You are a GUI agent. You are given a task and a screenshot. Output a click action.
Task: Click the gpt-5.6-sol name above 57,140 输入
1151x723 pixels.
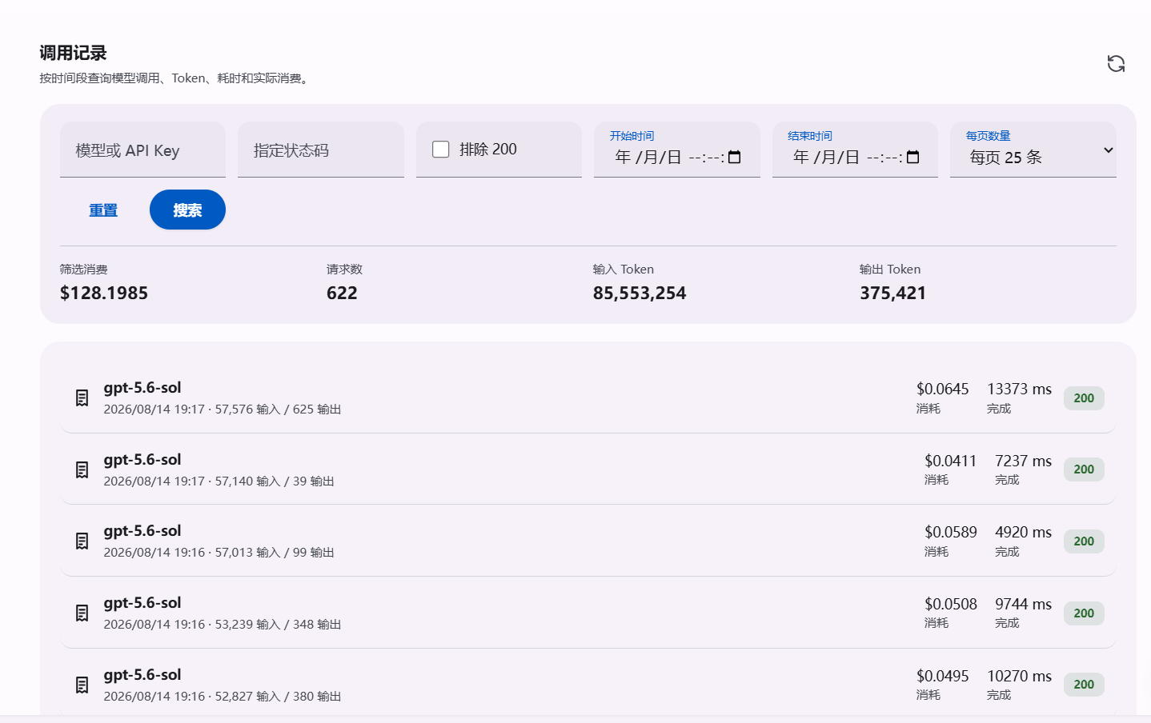coord(142,460)
